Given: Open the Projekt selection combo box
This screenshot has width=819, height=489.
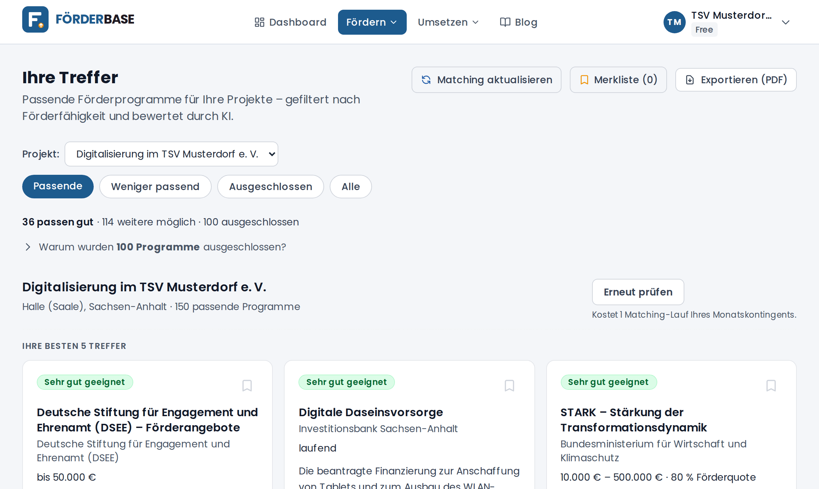Looking at the screenshot, I should [x=171, y=154].
